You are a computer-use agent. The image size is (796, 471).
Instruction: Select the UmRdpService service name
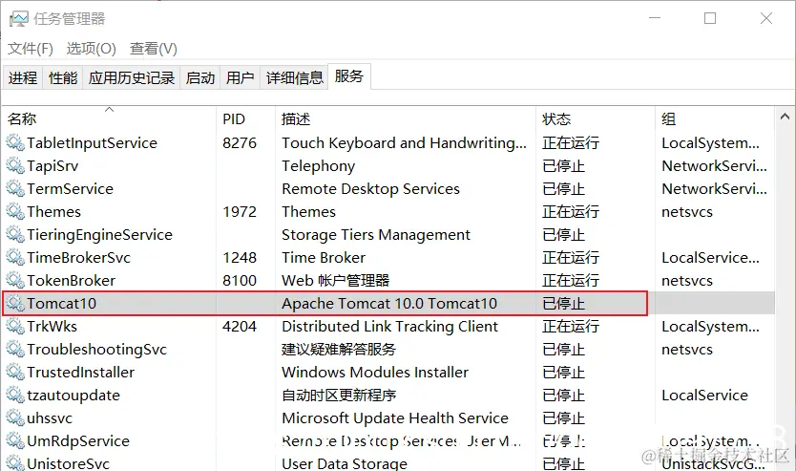pyautogui.click(x=78, y=441)
